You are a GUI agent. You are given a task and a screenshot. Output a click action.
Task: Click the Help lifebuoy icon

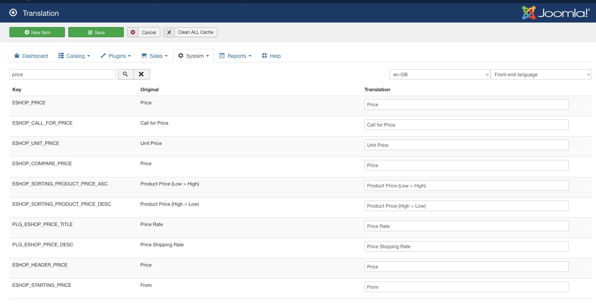(265, 56)
